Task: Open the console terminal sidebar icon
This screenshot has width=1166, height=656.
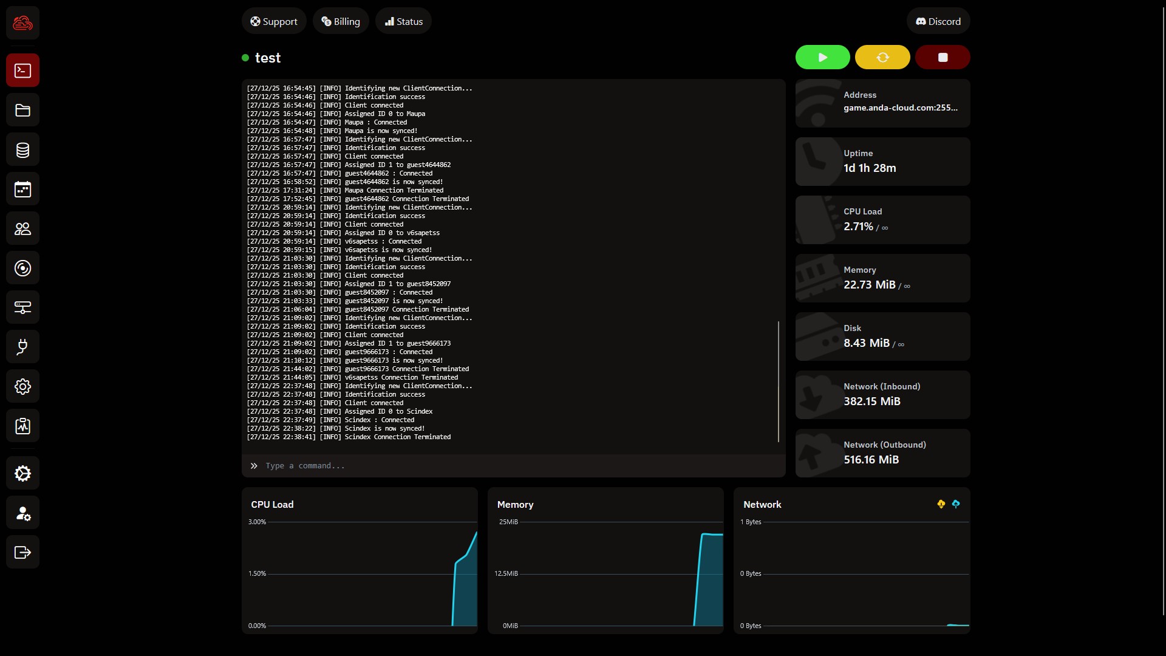Action: tap(22, 70)
